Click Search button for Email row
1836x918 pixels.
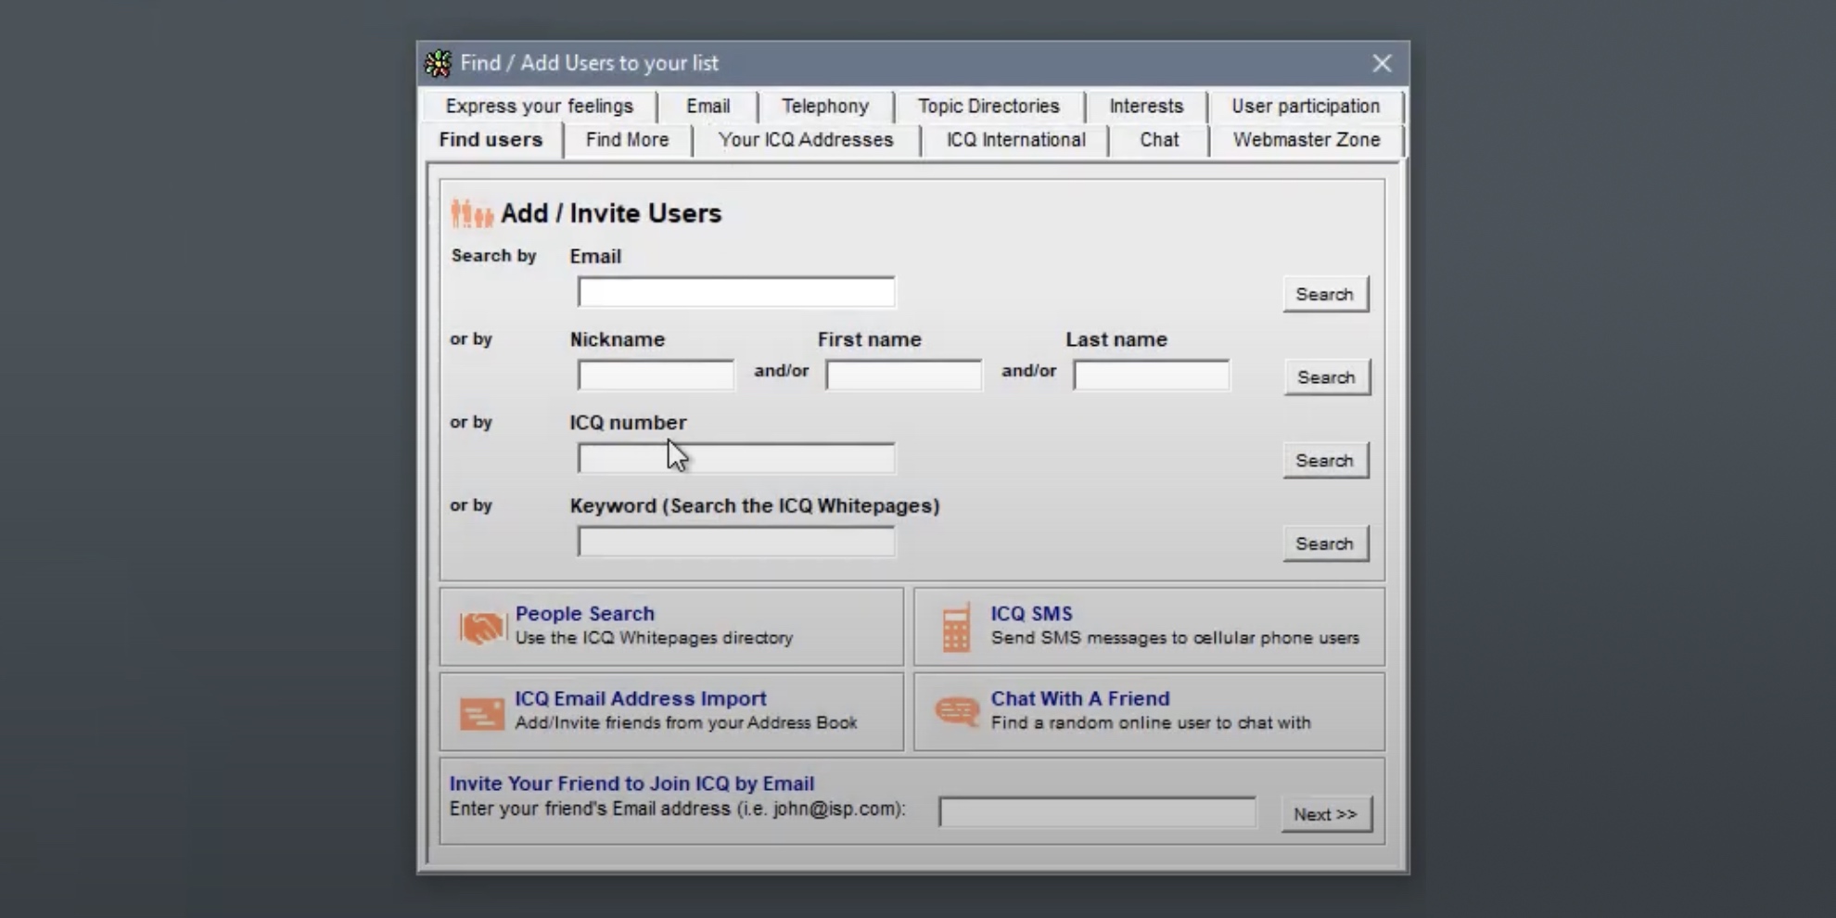(x=1325, y=294)
